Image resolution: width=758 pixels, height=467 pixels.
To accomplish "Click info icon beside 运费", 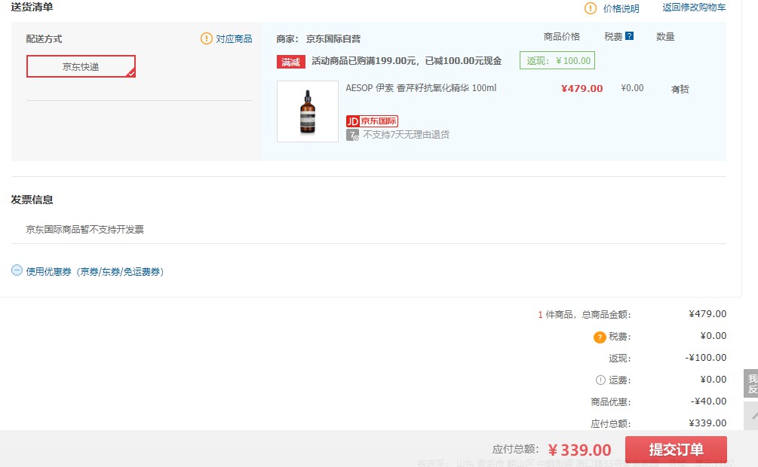I will click(x=600, y=380).
